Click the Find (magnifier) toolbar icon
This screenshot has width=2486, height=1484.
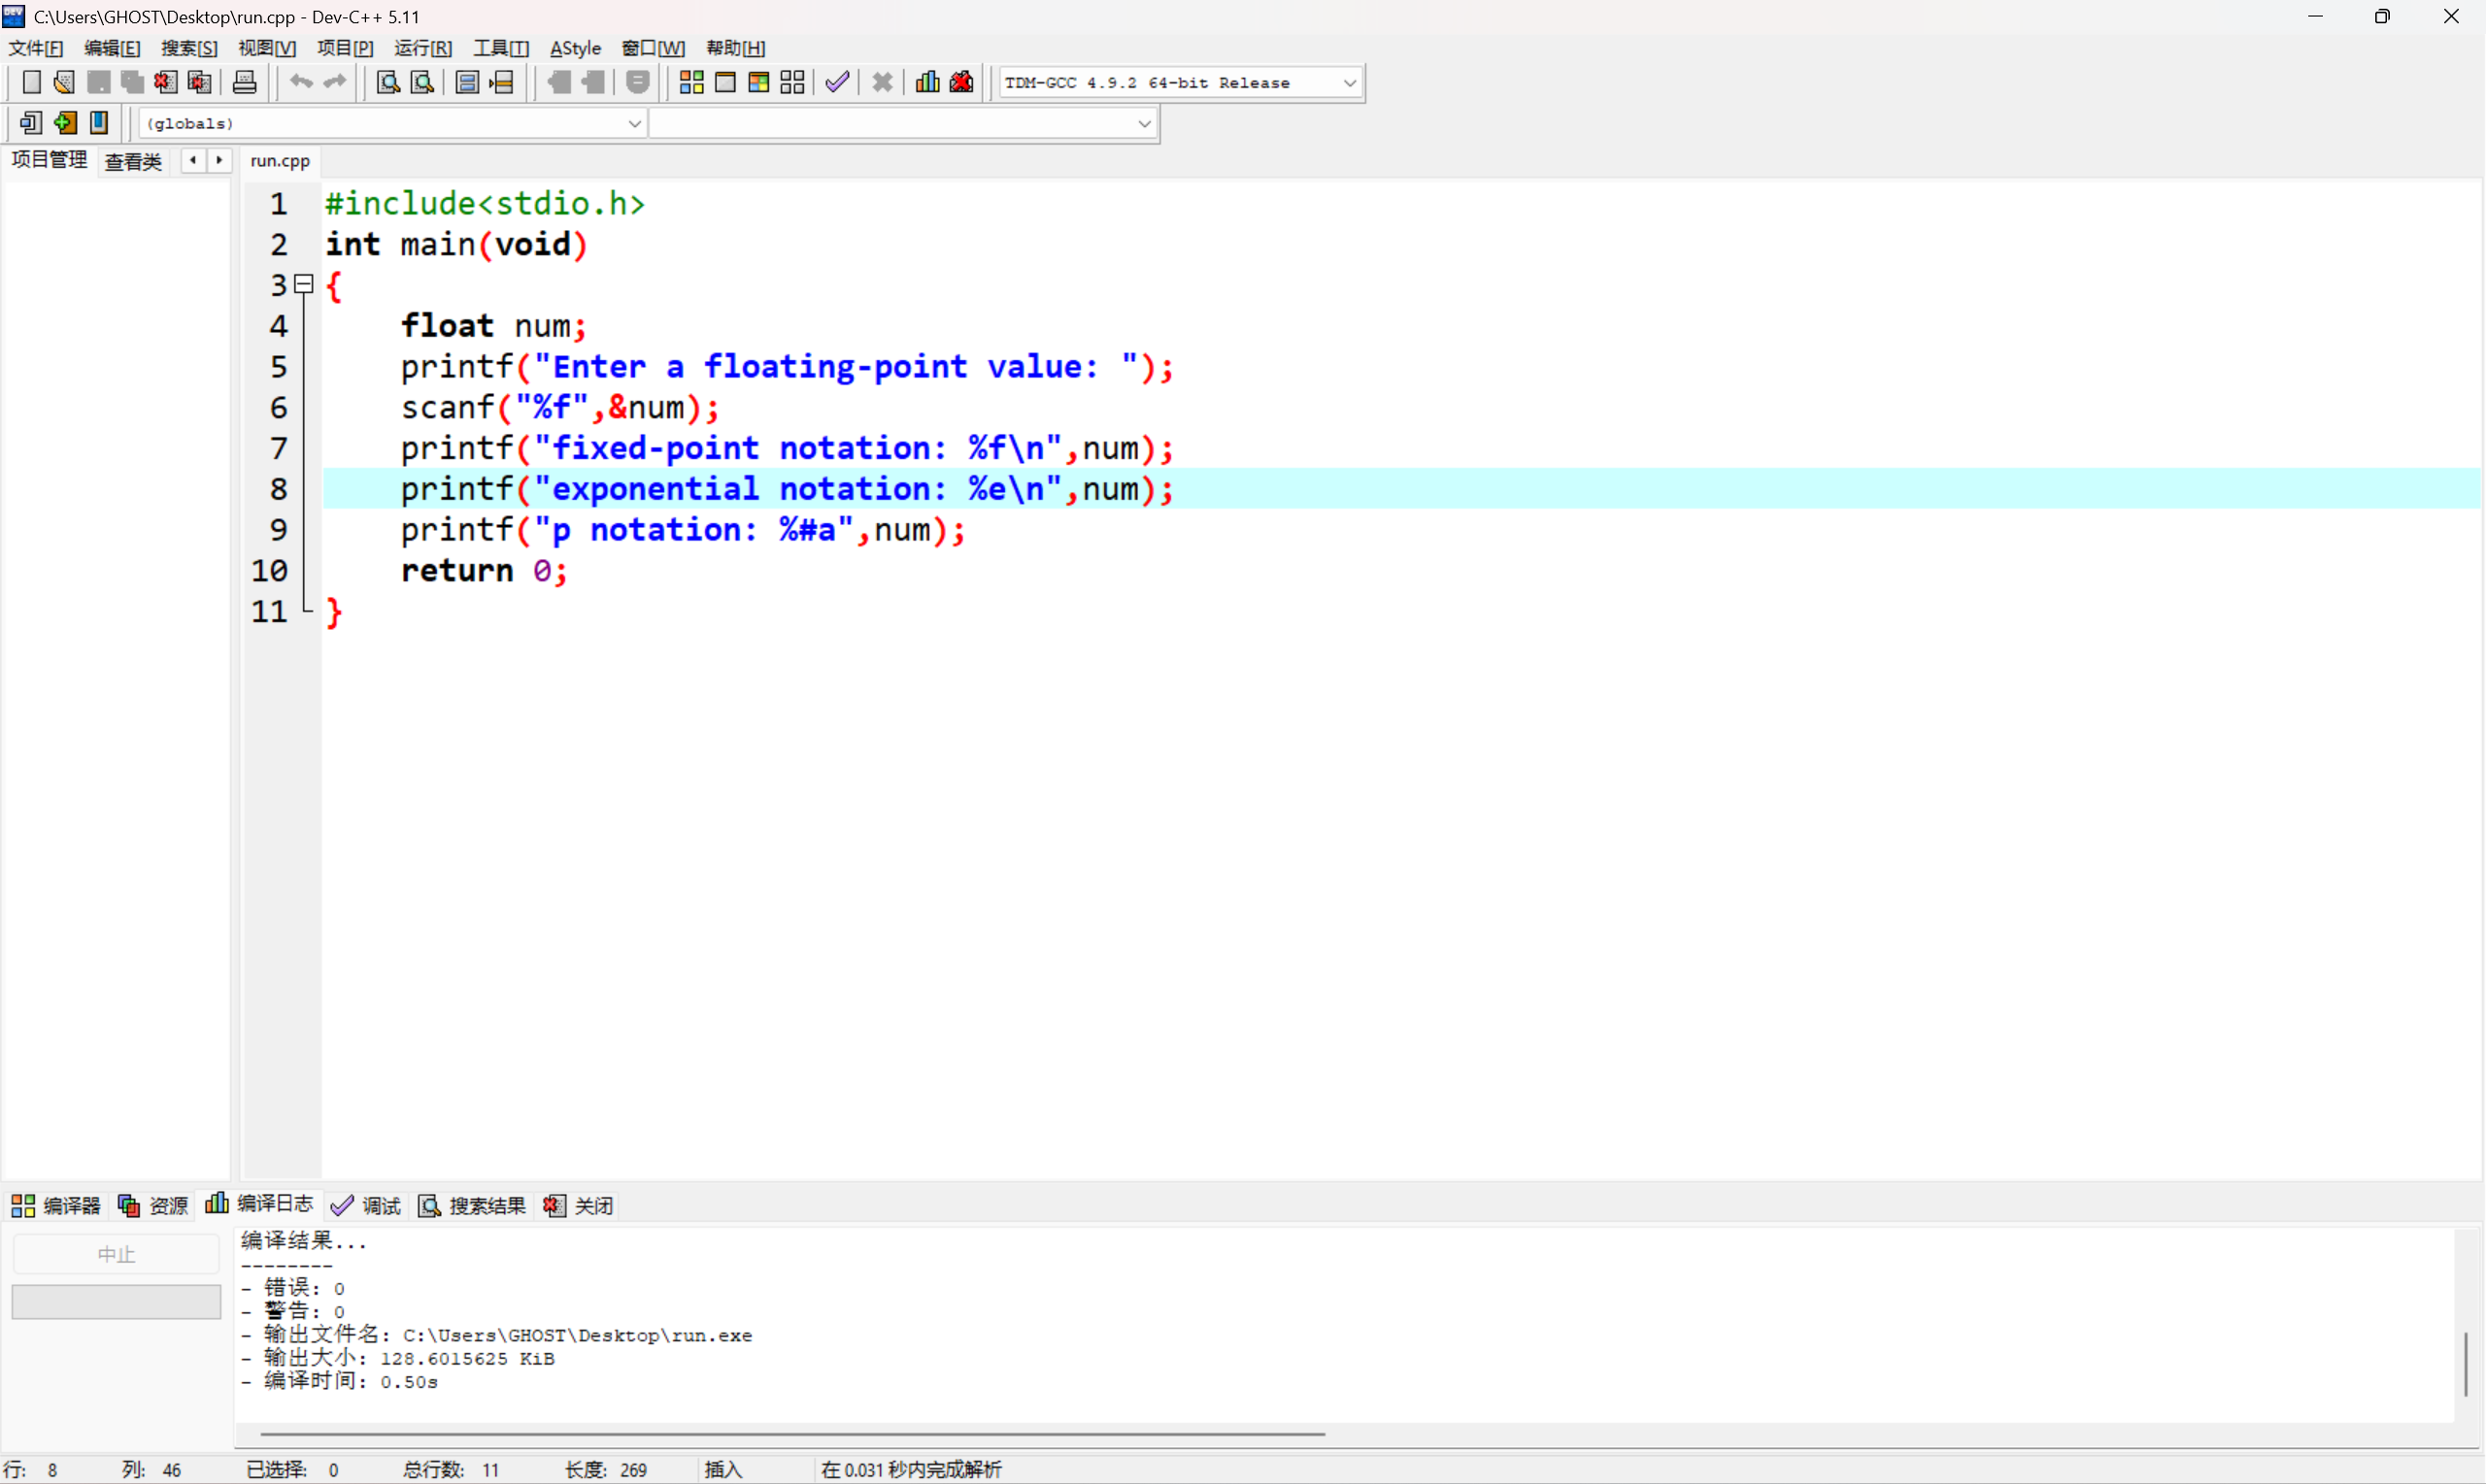pyautogui.click(x=388, y=83)
